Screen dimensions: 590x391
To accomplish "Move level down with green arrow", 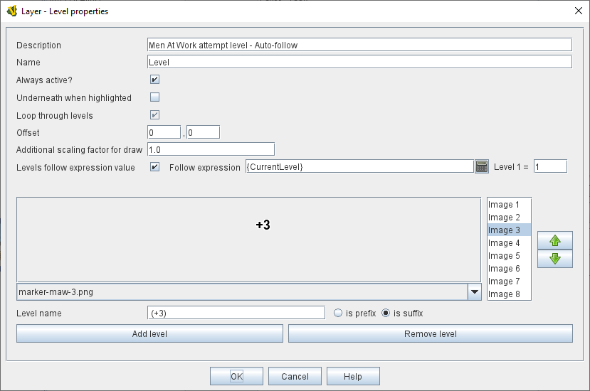I will coord(555,259).
